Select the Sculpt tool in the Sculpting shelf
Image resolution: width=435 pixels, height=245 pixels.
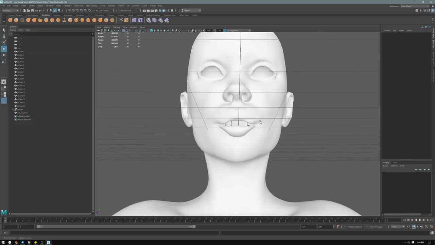click(x=10, y=20)
